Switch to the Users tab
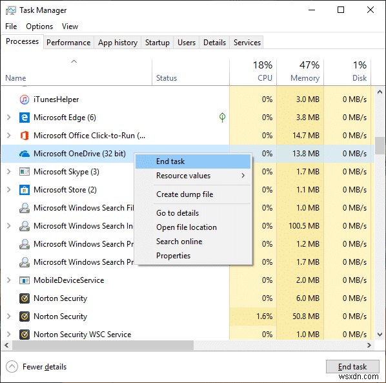 (x=187, y=43)
